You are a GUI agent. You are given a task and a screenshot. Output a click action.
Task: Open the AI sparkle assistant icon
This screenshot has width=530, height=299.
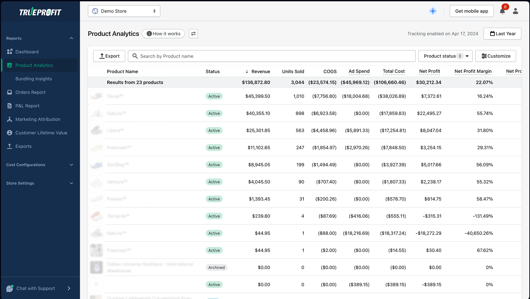click(x=433, y=11)
